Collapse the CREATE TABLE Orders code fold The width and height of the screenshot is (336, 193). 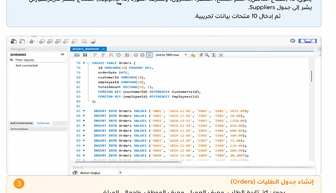[x=88, y=63]
